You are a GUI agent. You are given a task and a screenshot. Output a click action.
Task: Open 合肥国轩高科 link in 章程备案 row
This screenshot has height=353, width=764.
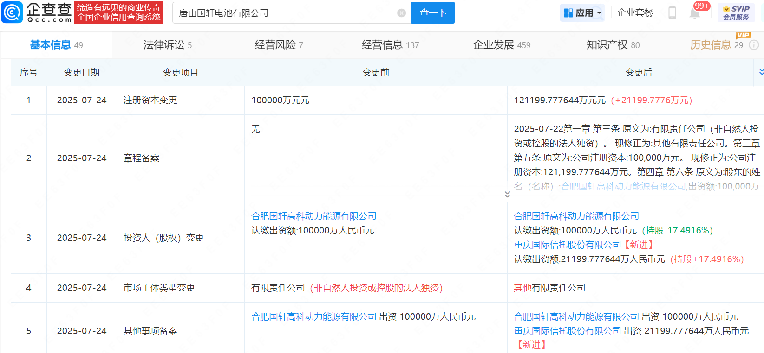pos(624,186)
